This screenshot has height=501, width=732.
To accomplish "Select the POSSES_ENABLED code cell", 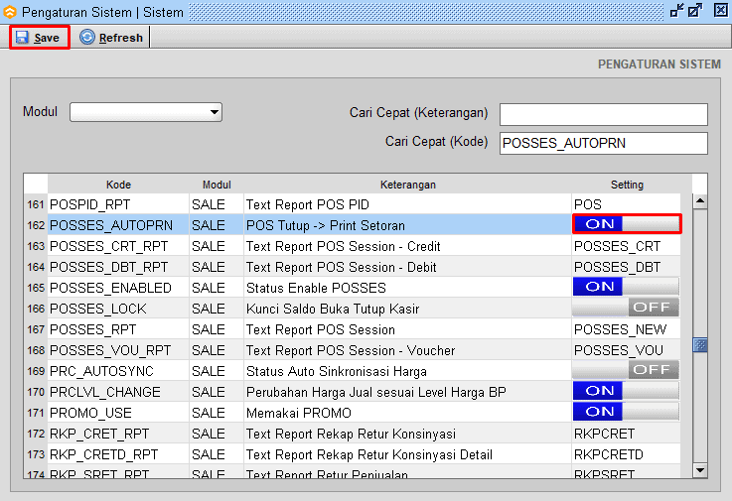I will [x=118, y=288].
